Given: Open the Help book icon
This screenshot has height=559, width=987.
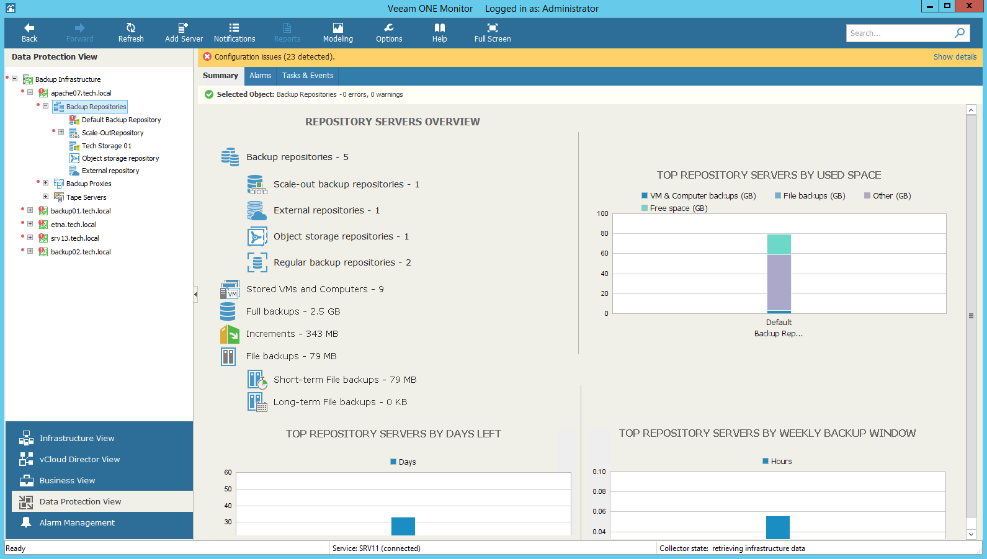Looking at the screenshot, I should point(440,28).
